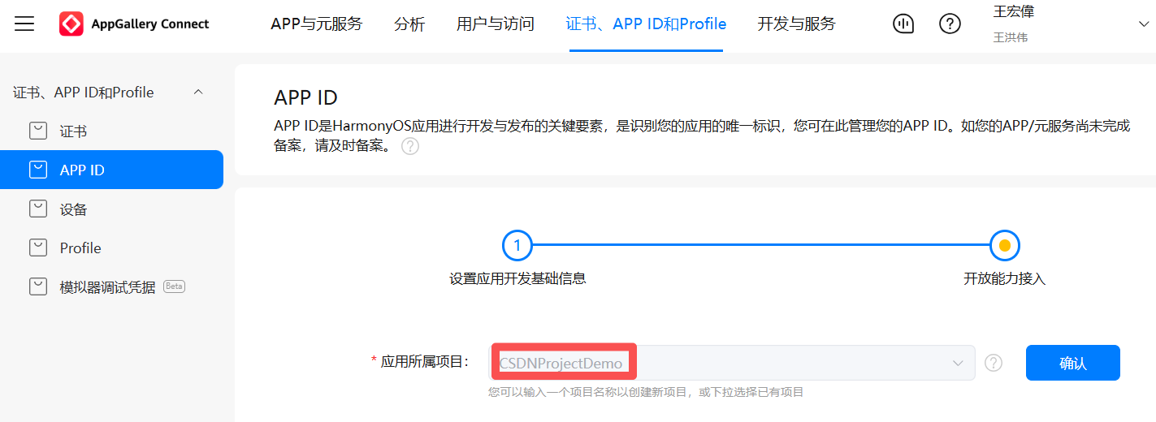The image size is (1156, 422).
Task: Click the 王宏偉 account name
Action: click(1014, 12)
